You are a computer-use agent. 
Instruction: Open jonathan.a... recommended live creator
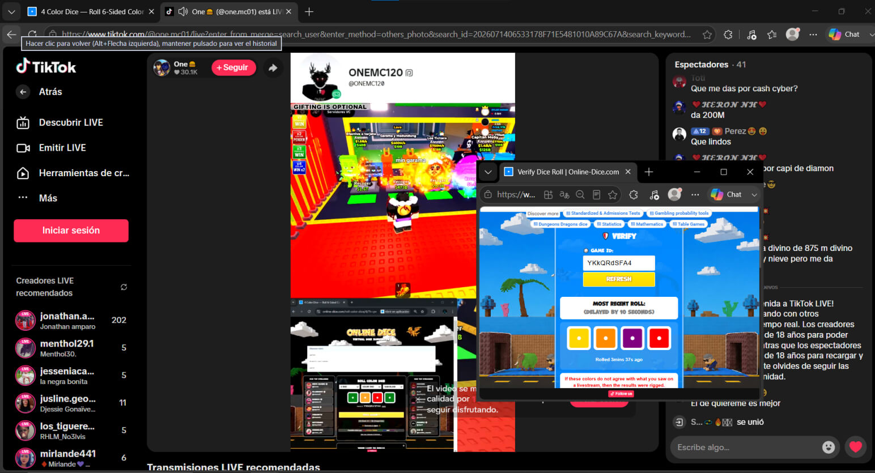coord(71,321)
